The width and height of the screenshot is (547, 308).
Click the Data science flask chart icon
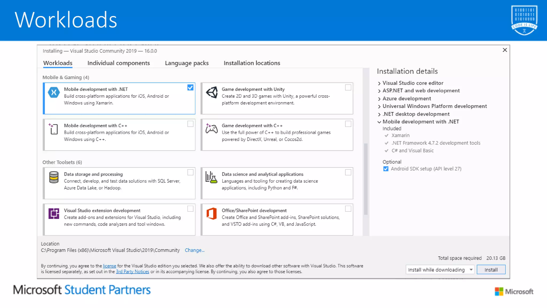211,177
